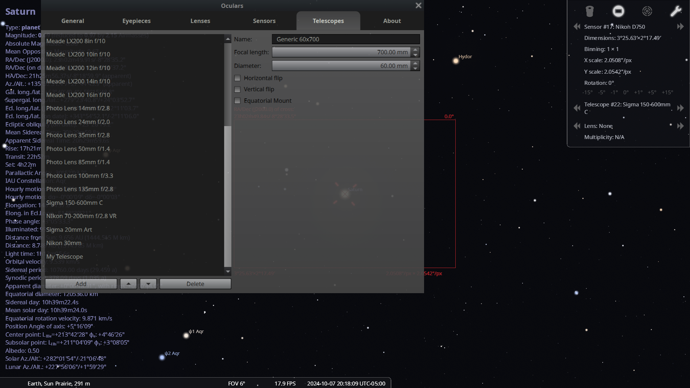Open the Sensors tab
690x388 pixels.
pyautogui.click(x=264, y=21)
